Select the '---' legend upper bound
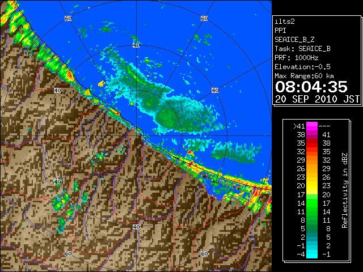This screenshot has width=363, height=272. 324,126
